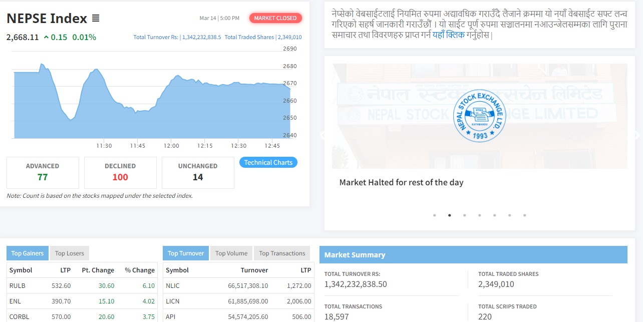Click the Nepal Stock Exchange banner image

(x=479, y=116)
